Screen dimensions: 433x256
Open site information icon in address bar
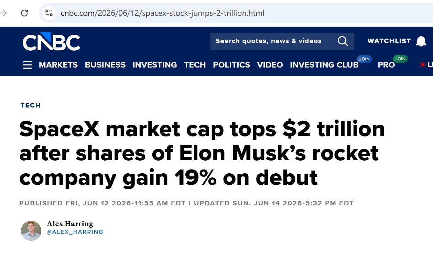(x=49, y=13)
